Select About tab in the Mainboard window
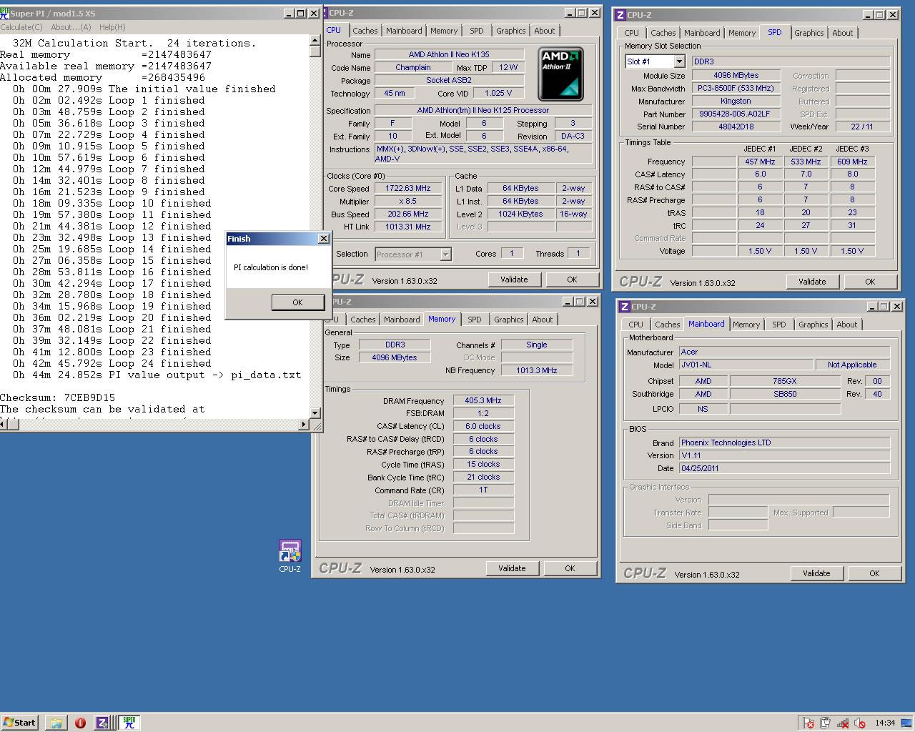The image size is (915, 732). tap(847, 325)
